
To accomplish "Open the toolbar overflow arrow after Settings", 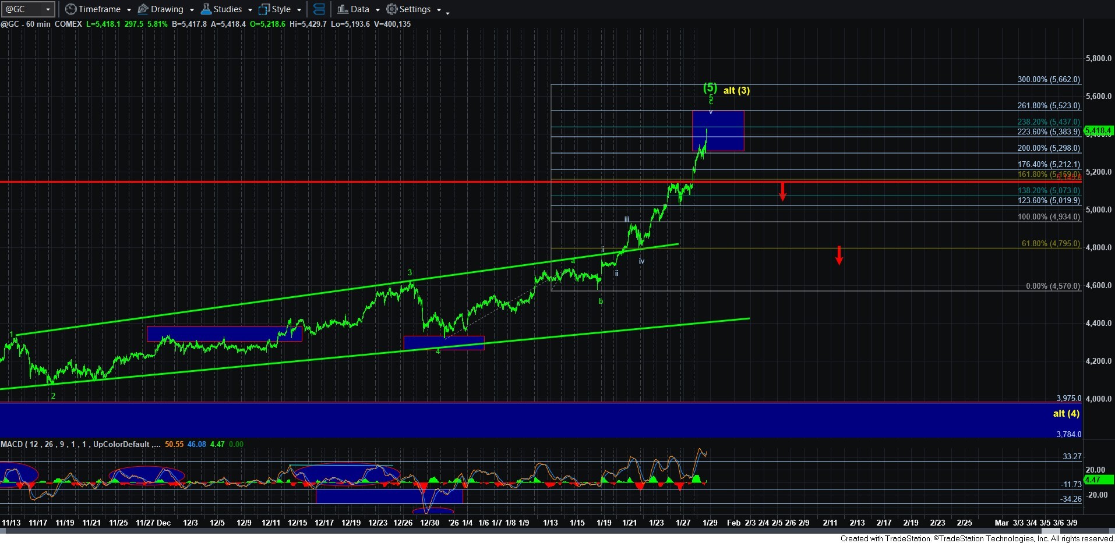I will point(447,12).
